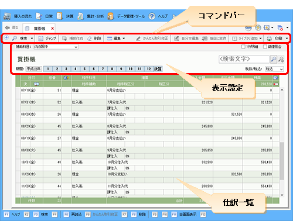Expand the 補助科目 dropdown

pyautogui.click(x=56, y=47)
